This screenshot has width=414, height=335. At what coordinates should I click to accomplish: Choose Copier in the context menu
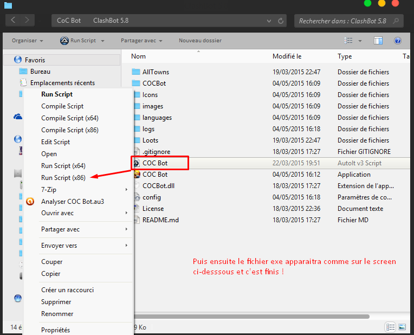[51, 274]
